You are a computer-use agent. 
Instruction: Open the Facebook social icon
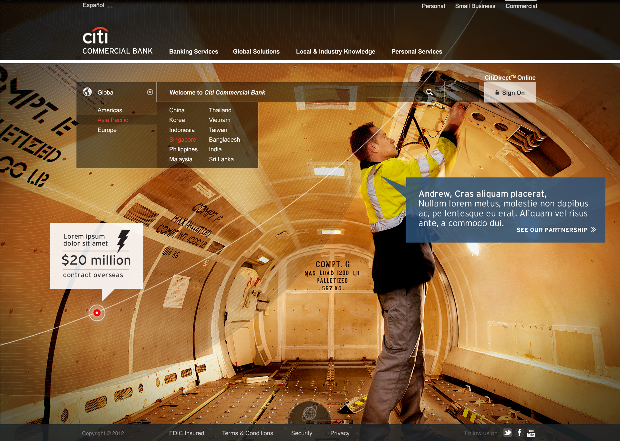click(x=519, y=433)
